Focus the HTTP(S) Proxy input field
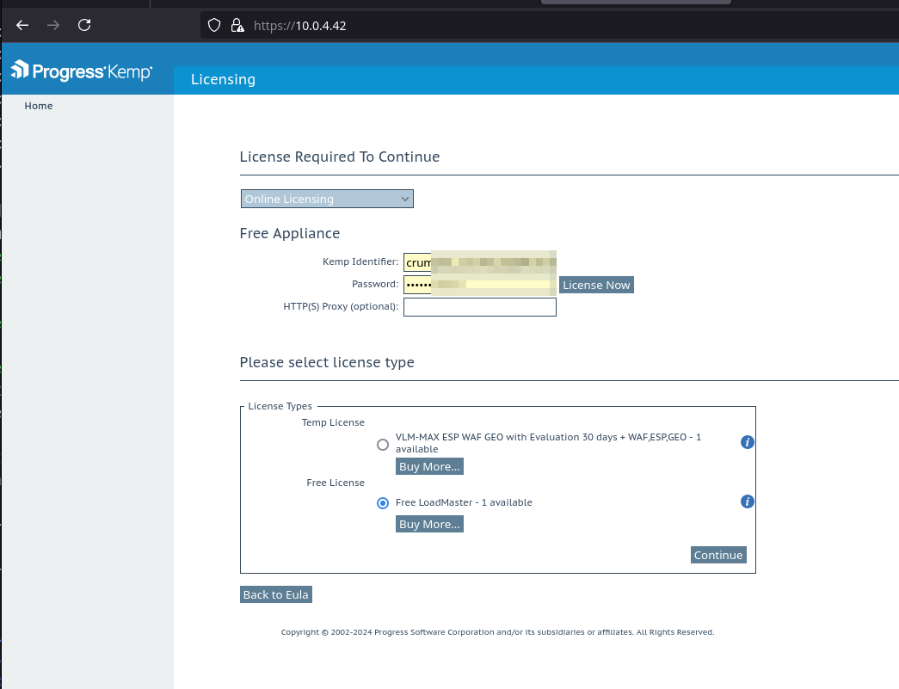This screenshot has height=689, width=899. 479,307
